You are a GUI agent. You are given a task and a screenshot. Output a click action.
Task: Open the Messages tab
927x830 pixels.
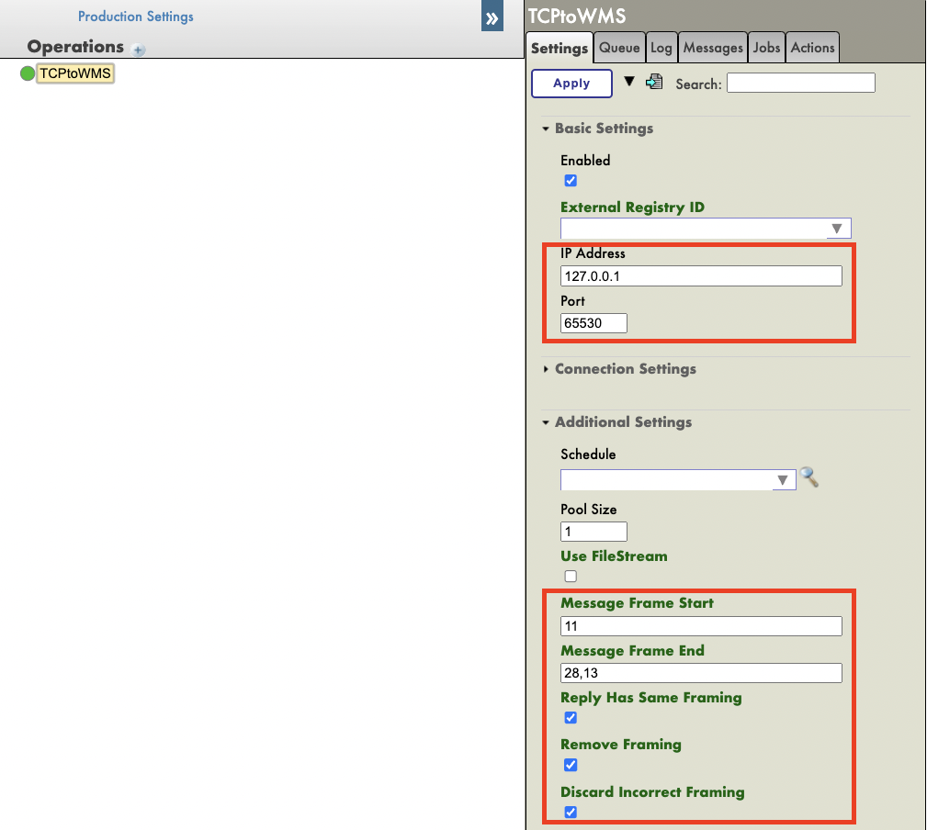click(713, 48)
